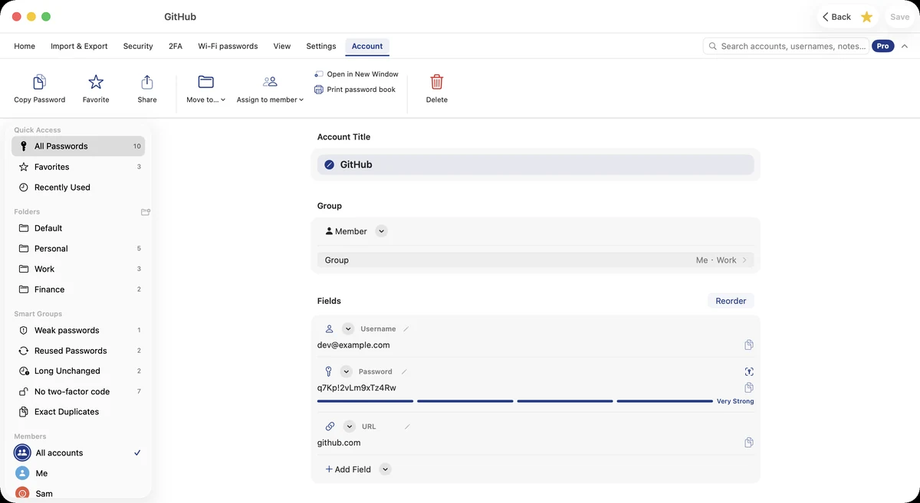920x503 pixels.
Task: Open the View tab
Action: [282, 46]
